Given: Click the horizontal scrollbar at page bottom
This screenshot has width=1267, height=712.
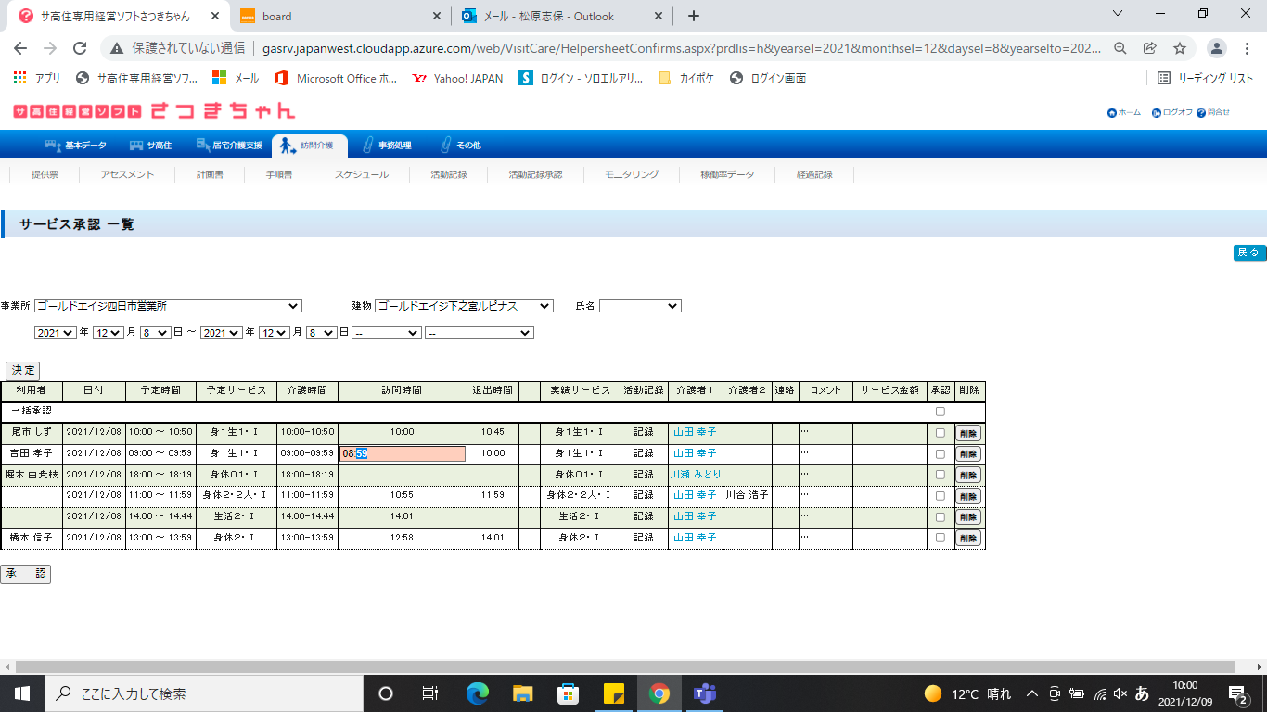Looking at the screenshot, I should tap(621, 667).
